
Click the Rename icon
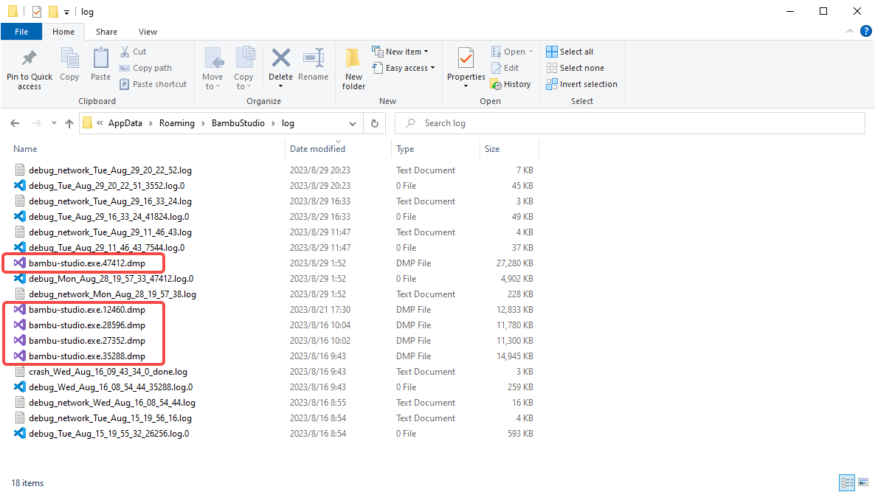tap(313, 58)
